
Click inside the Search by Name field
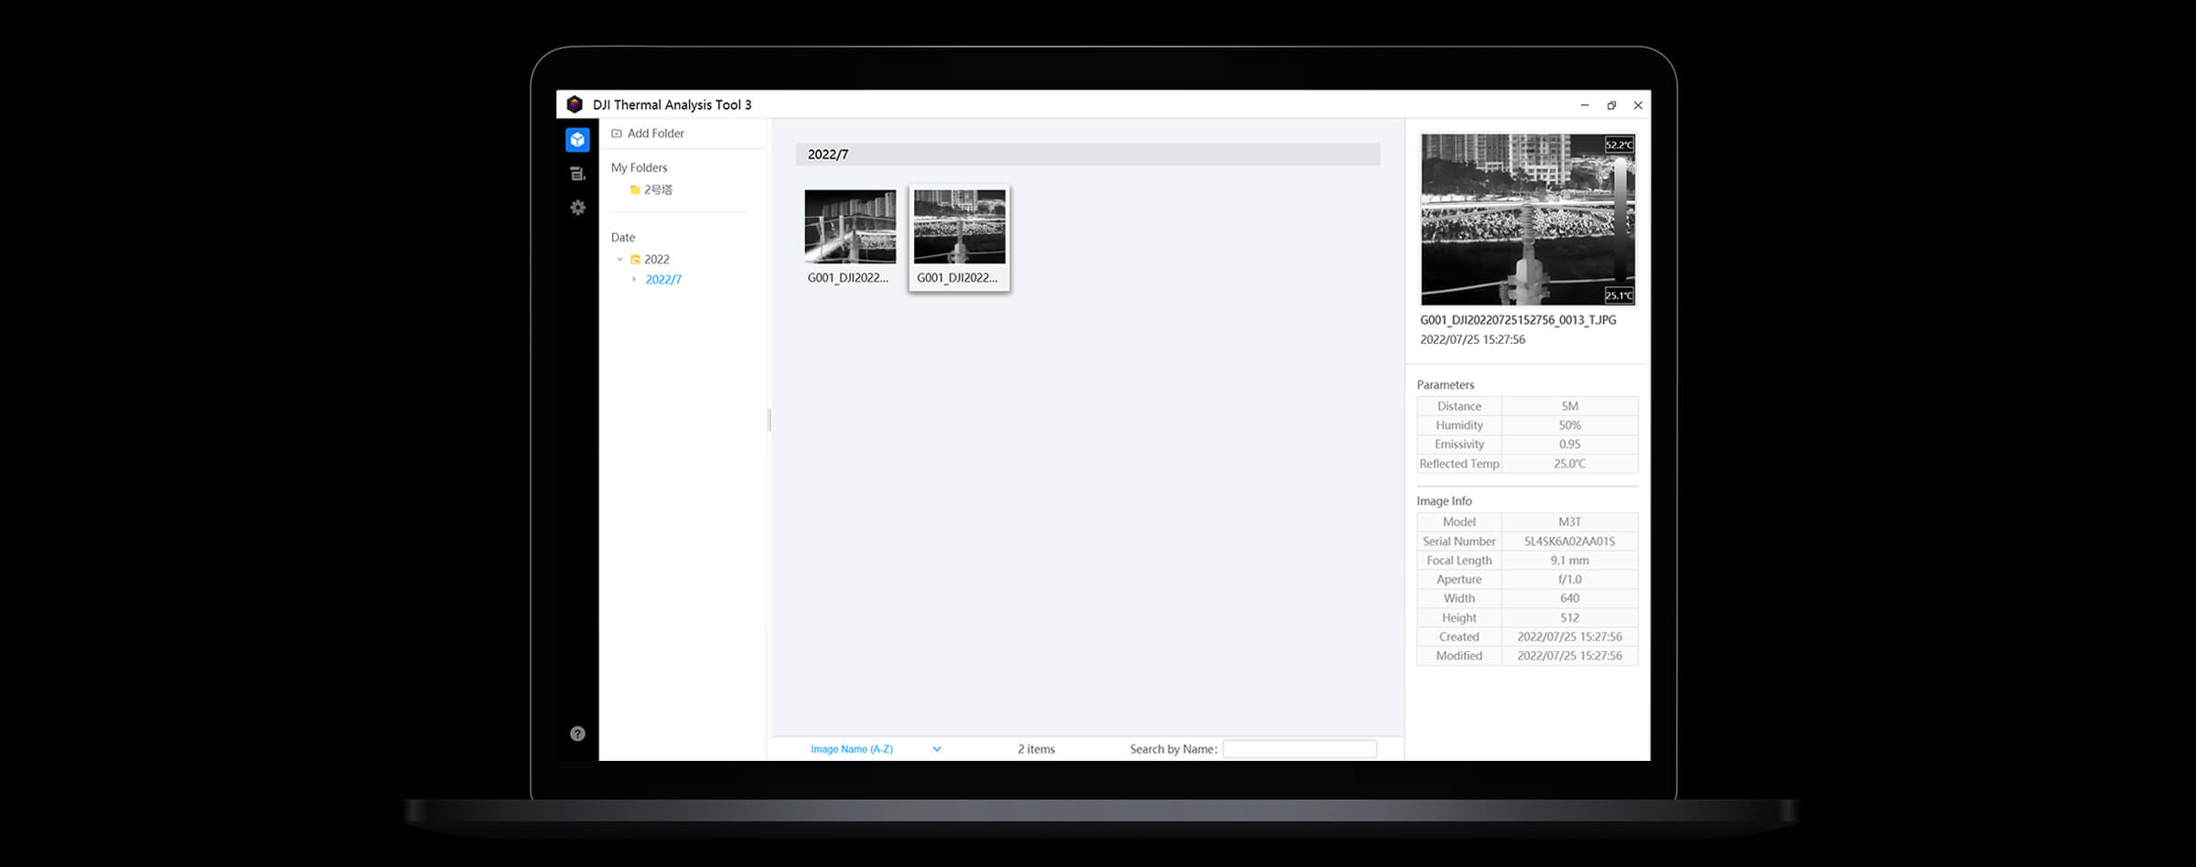pyautogui.click(x=1299, y=748)
